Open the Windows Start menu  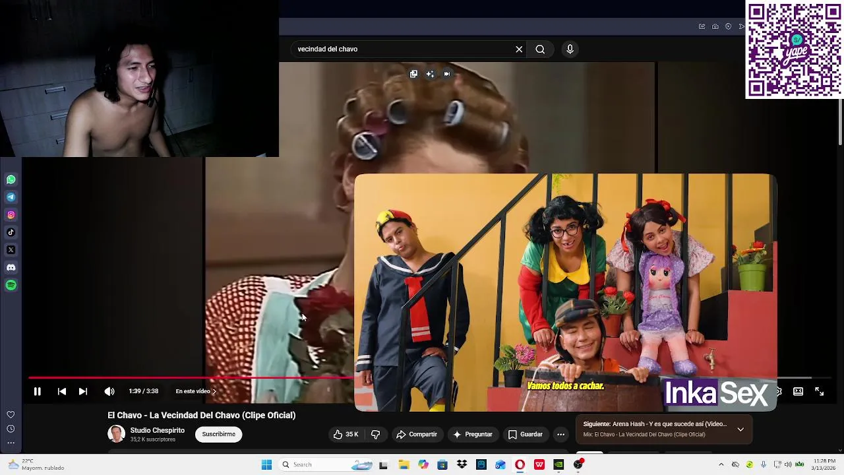[266, 464]
